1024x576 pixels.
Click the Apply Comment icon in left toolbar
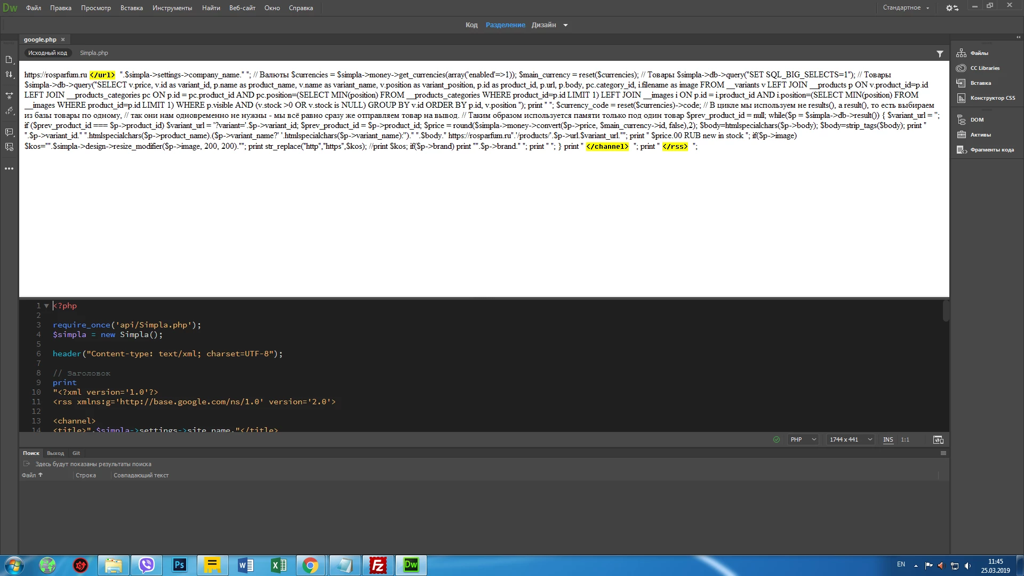coord(9,132)
